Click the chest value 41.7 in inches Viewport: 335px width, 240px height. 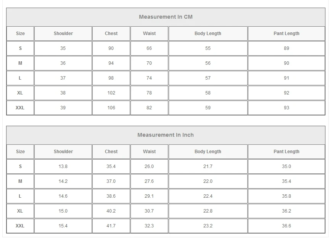[111, 226]
